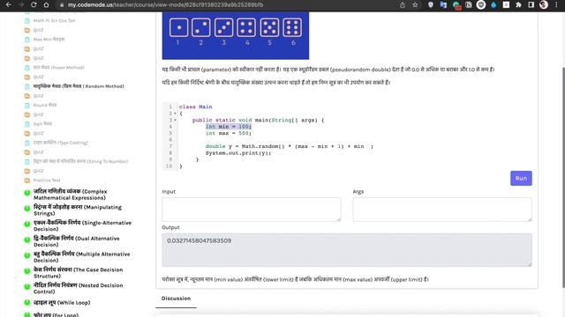Image resolution: width=565 pixels, height=317 pixels.
Task: Open the Dual Alternative Decision chapter
Action: pyautogui.click(x=77, y=241)
